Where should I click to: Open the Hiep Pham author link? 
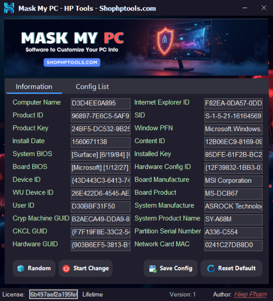tap(250, 294)
